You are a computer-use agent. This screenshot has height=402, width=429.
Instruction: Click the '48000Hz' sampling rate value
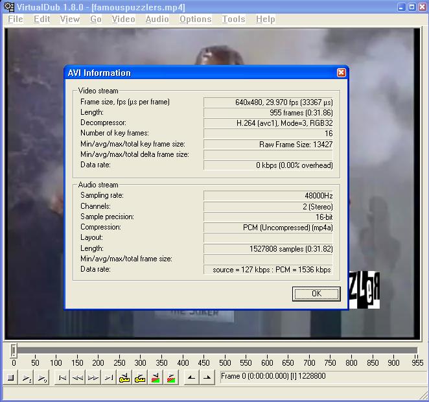[x=268, y=196]
